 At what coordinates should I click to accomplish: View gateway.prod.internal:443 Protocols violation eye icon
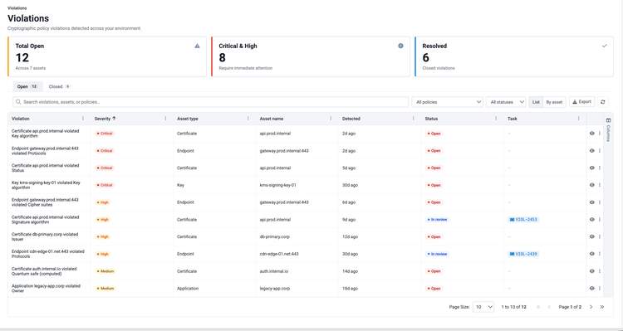point(591,151)
